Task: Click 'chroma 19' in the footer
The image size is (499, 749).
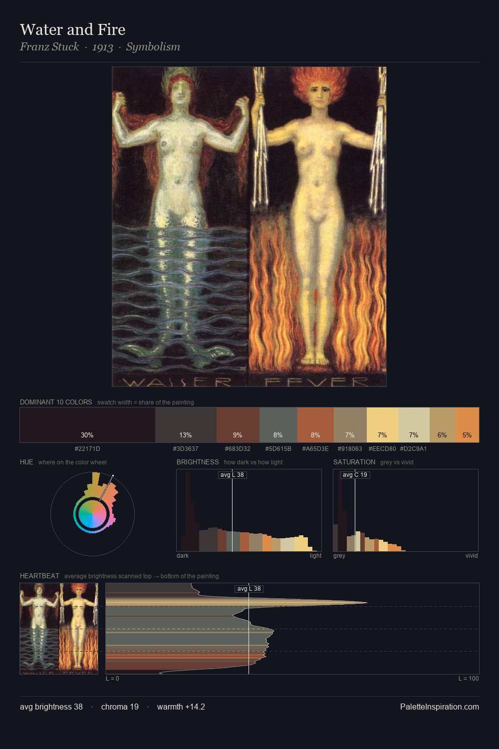Action: (x=120, y=707)
